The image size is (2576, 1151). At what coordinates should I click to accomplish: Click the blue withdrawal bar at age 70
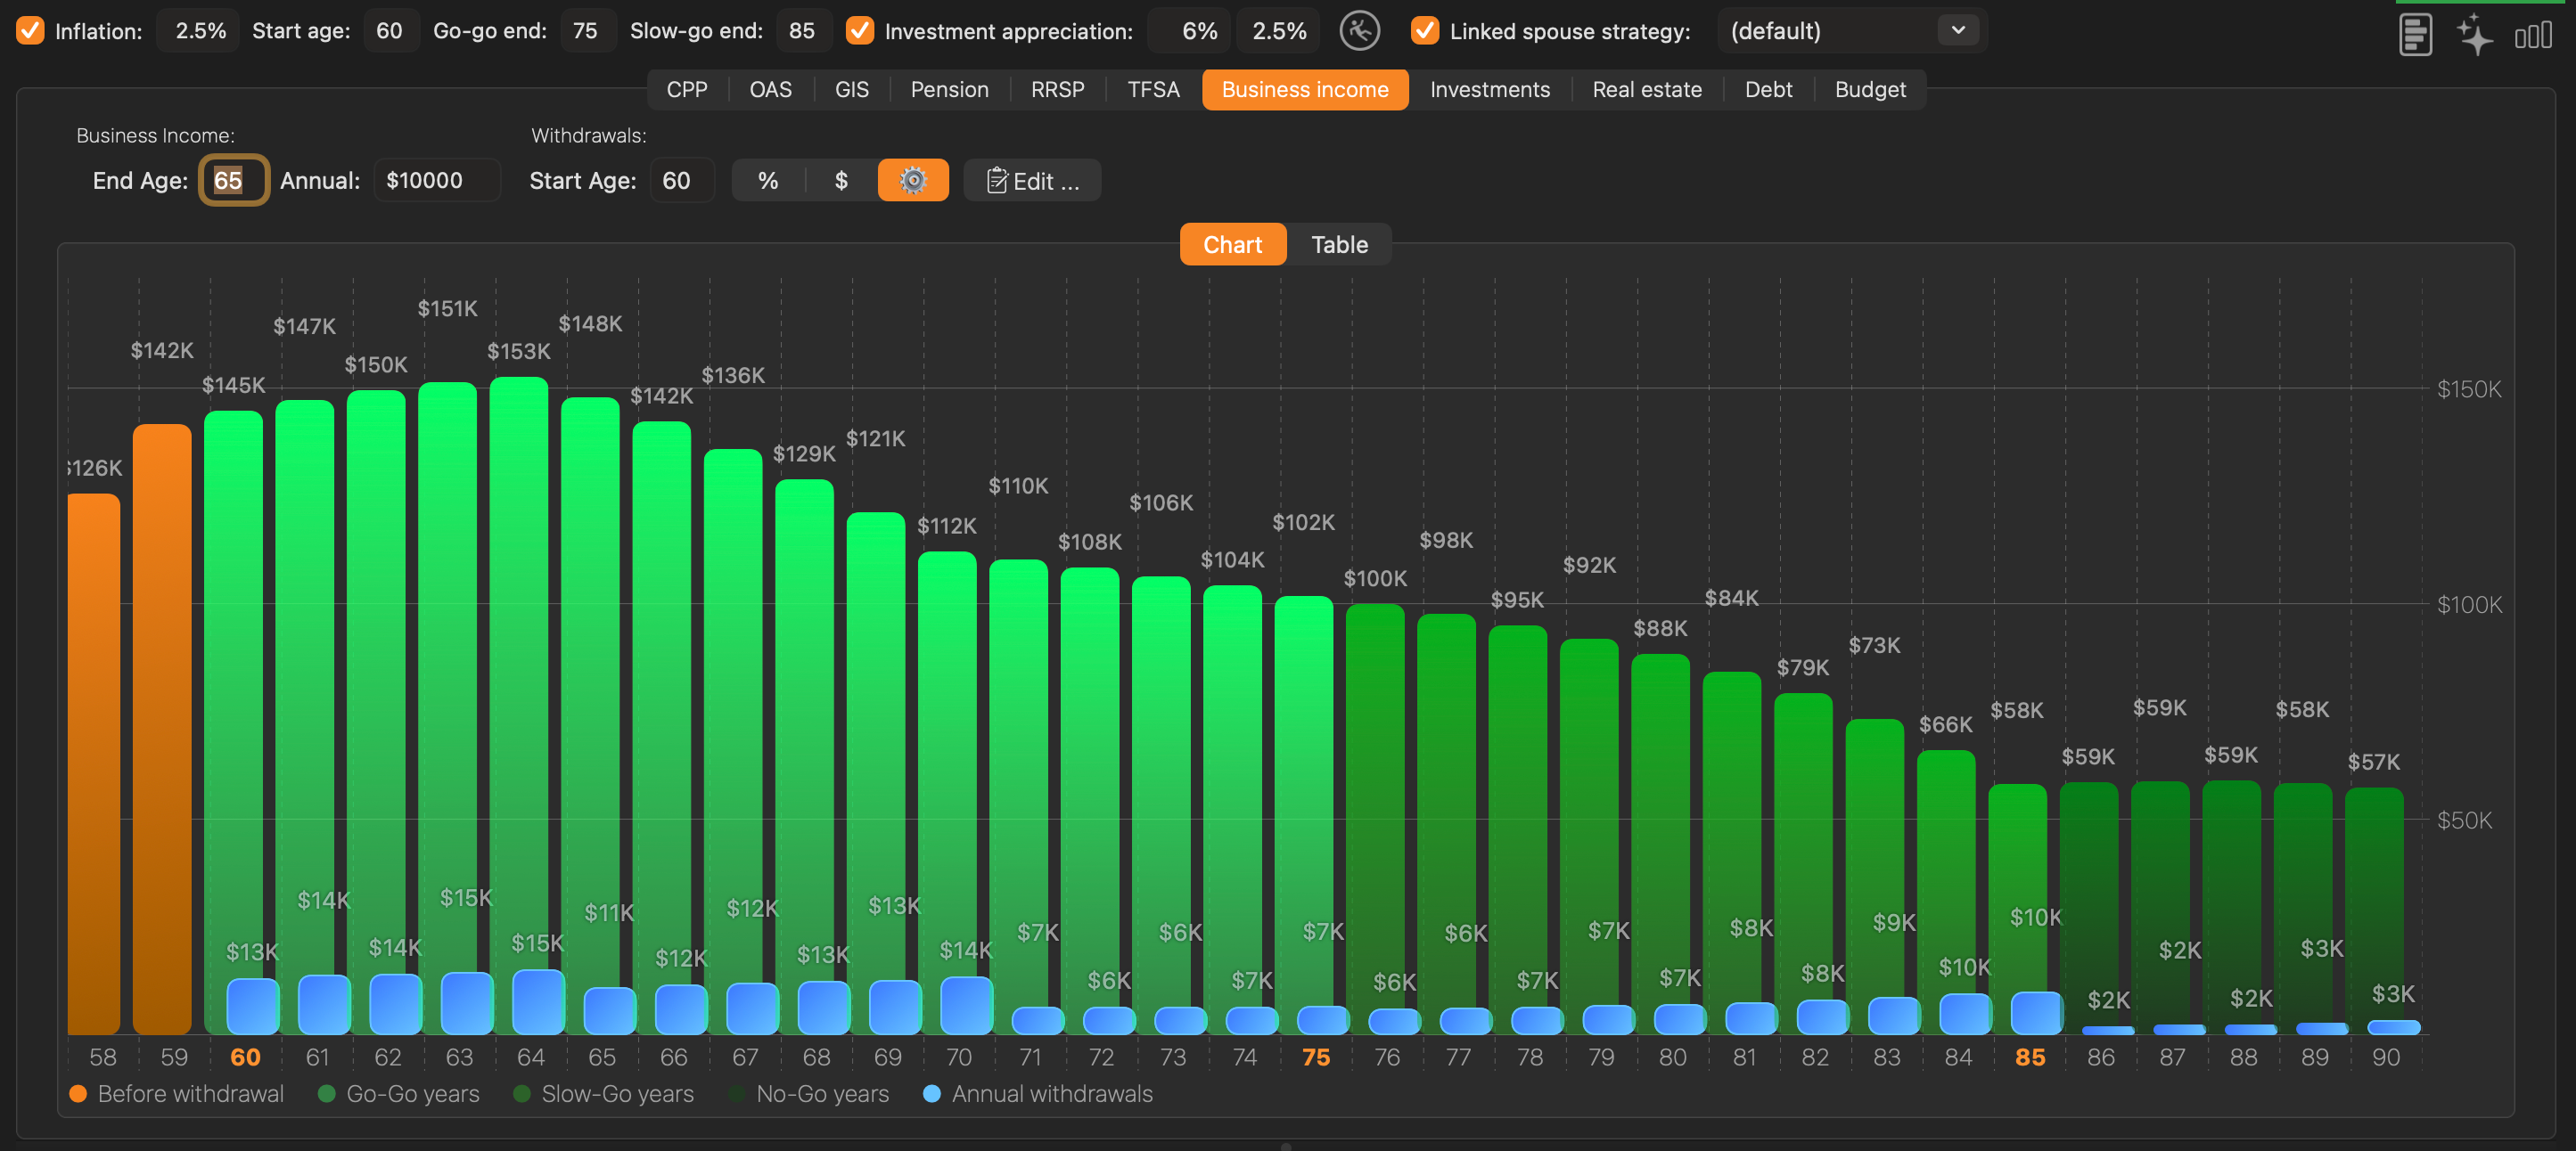click(967, 1005)
